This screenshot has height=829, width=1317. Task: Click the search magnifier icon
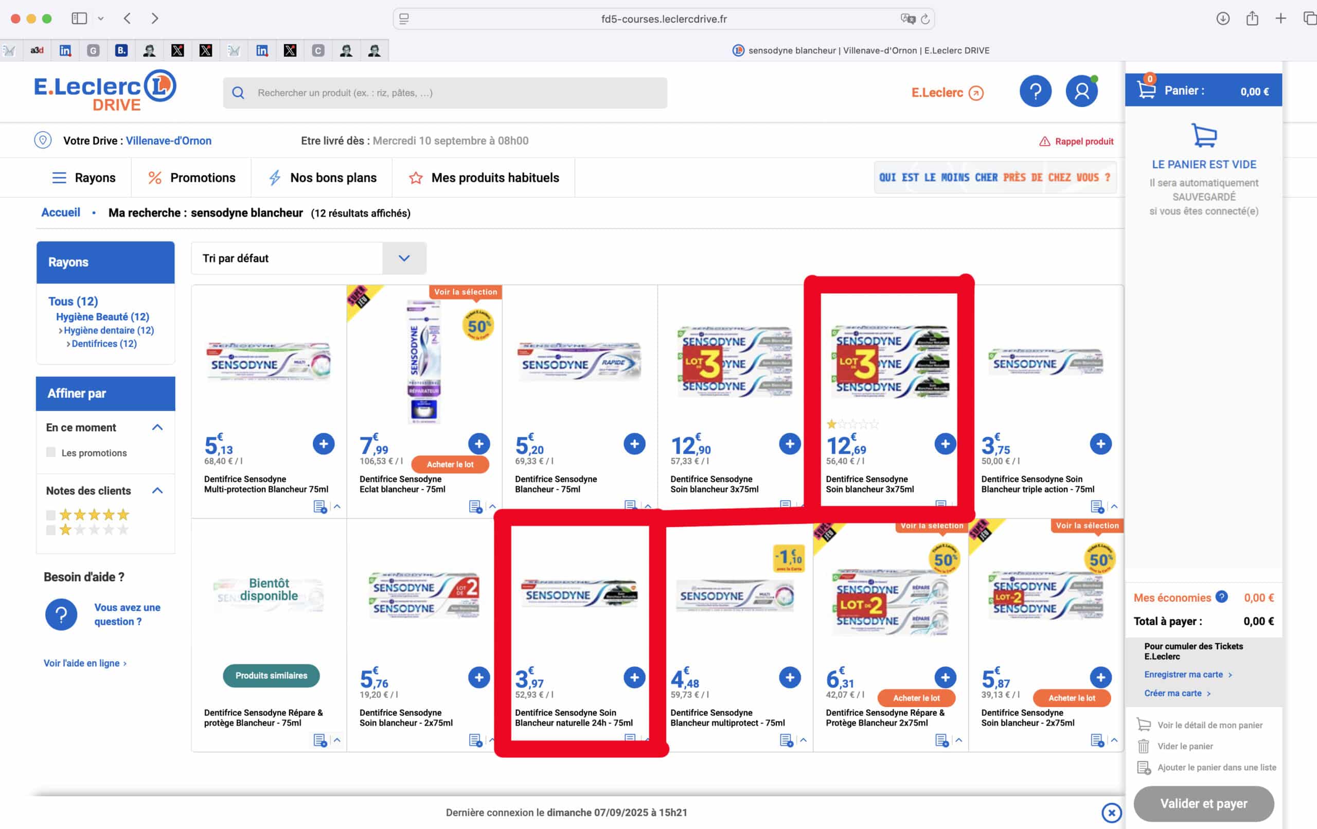coord(238,93)
